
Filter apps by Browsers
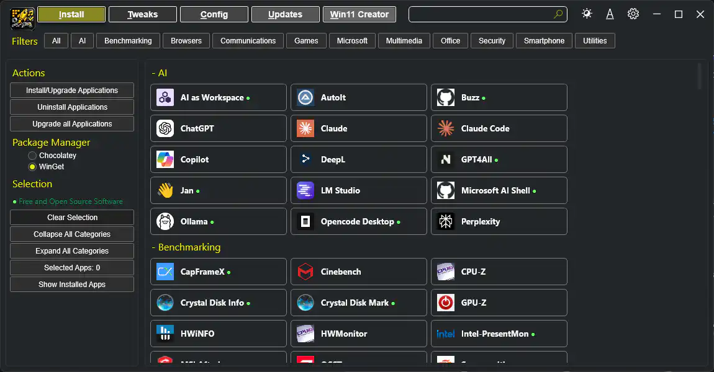click(x=186, y=40)
